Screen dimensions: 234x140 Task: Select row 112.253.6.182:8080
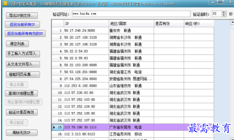tap(133, 86)
